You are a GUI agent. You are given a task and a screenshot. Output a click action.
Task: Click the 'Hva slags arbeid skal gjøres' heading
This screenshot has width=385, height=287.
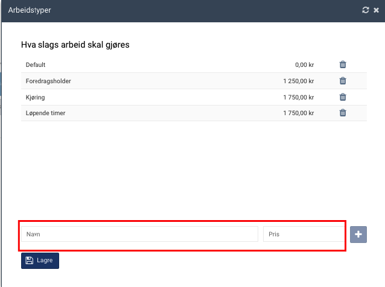pos(75,45)
